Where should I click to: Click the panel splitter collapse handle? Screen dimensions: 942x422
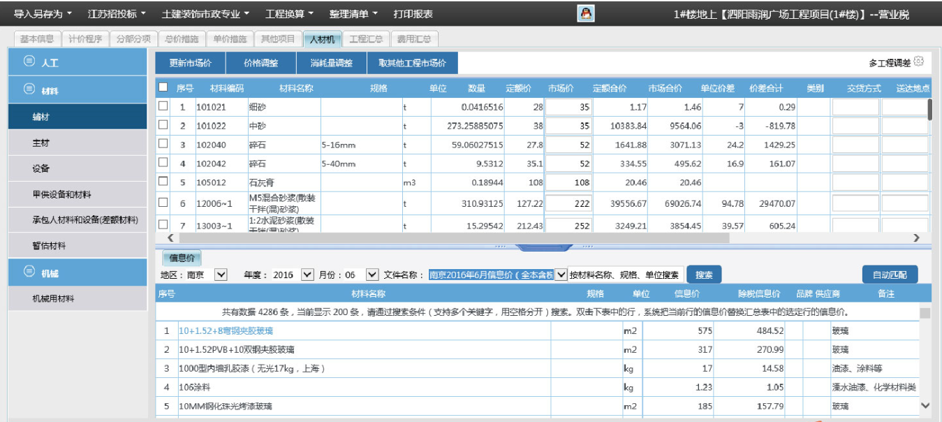(543, 247)
